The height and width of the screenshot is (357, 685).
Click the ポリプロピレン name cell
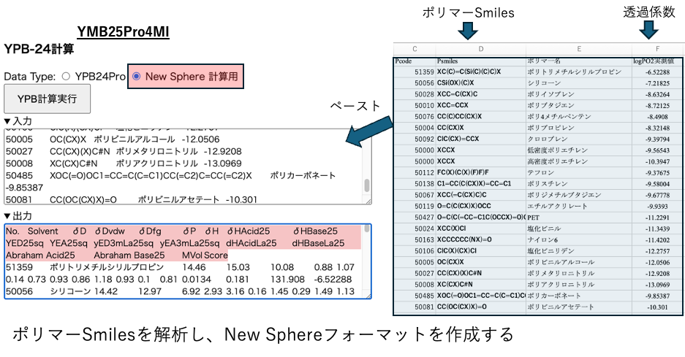click(579, 128)
